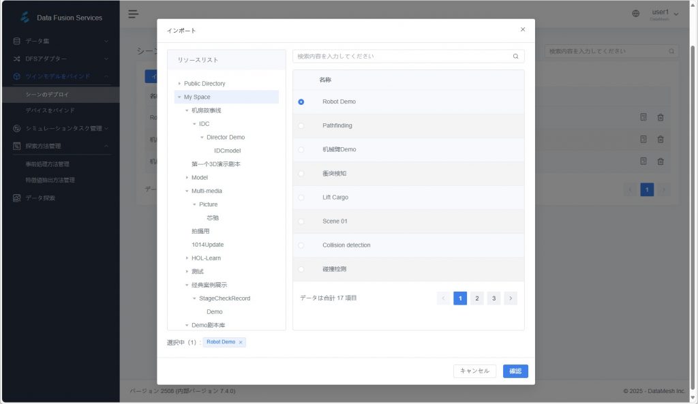Click the first row trash delete icon
This screenshot has height=404, width=698.
pos(660,117)
